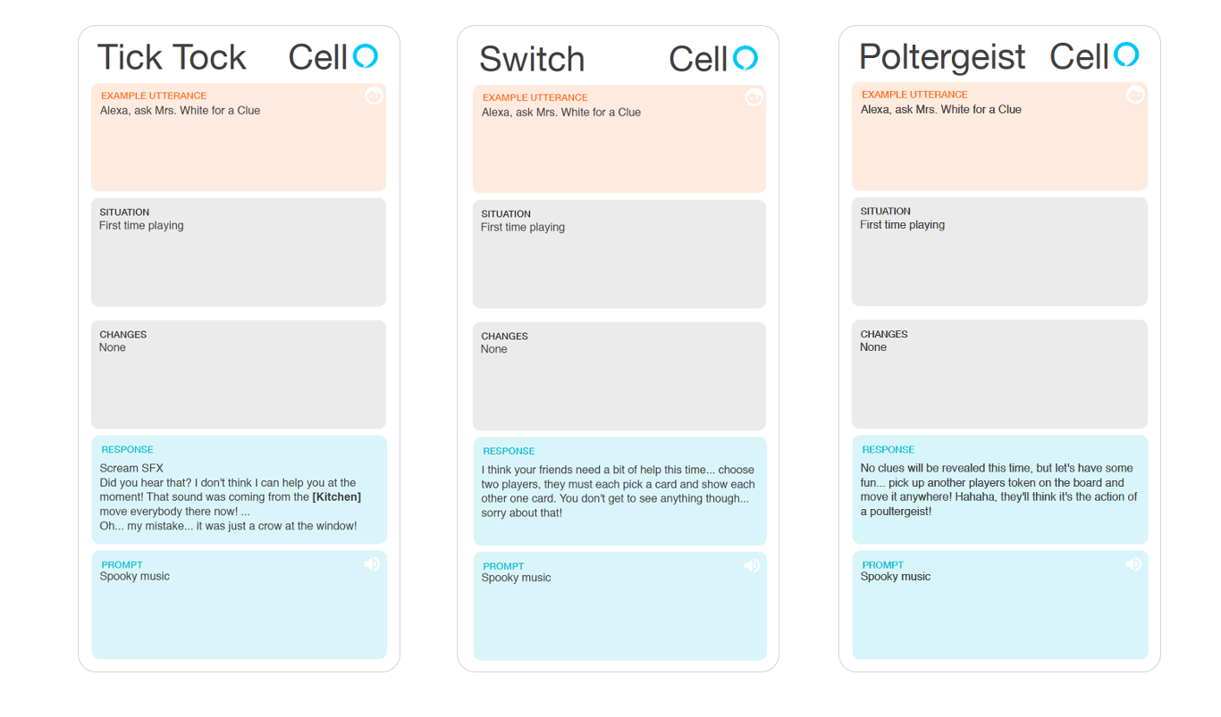Screen dimensions: 1221x717
Task: Select the Switch card title
Action: 532,59
